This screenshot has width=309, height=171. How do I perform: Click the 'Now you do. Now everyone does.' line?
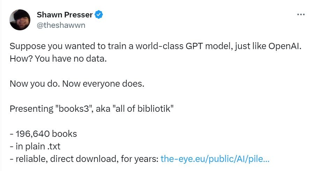[77, 84]
